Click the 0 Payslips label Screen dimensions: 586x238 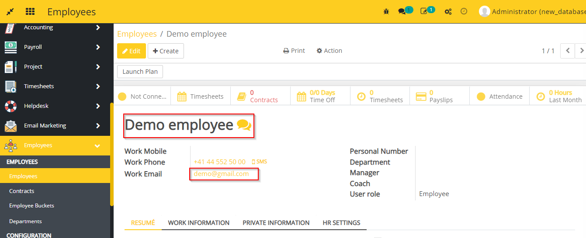tap(441, 97)
